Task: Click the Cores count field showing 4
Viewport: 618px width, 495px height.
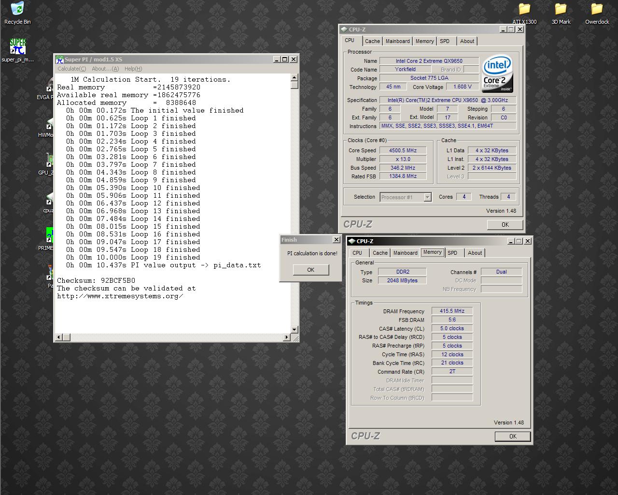Action: coord(464,197)
